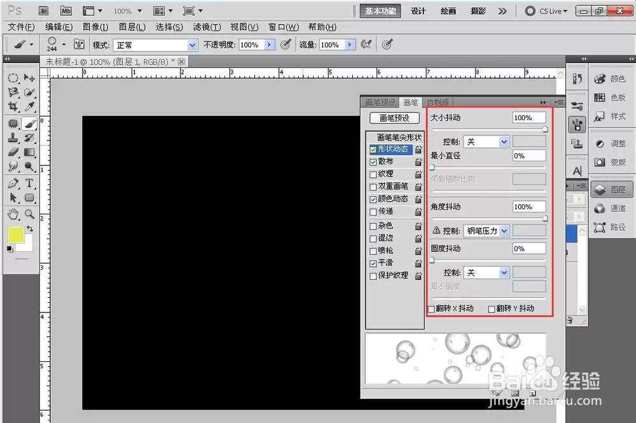The height and width of the screenshot is (423, 636).
Task: Open the 滤镜(T) menu
Action: 207,27
